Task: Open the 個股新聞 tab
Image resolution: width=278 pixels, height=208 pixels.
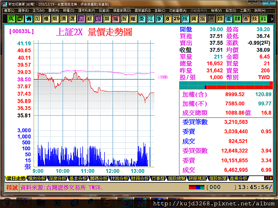Action: click(x=217, y=178)
